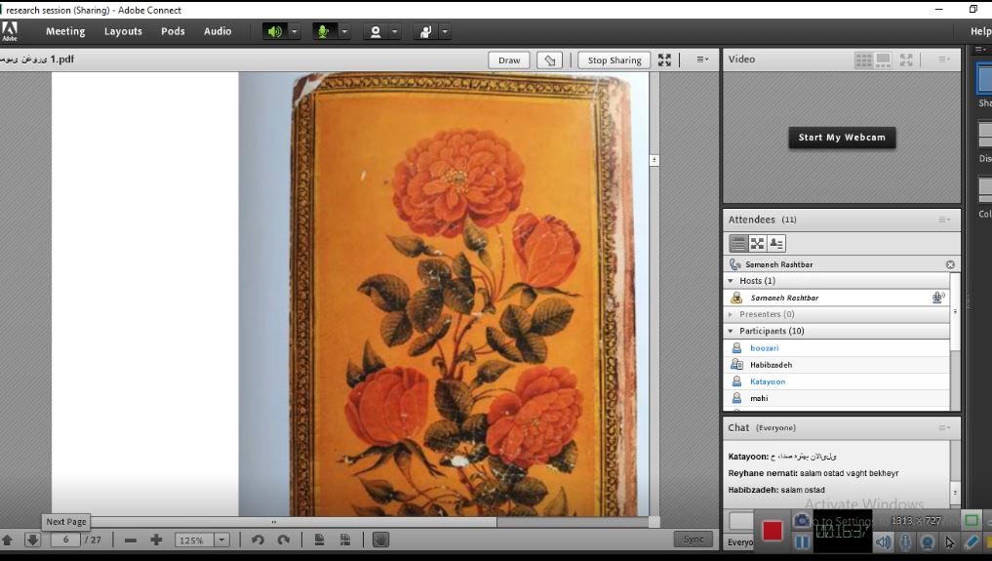Dismiss the Samaneh Rashtbar speaker notification

click(x=950, y=264)
